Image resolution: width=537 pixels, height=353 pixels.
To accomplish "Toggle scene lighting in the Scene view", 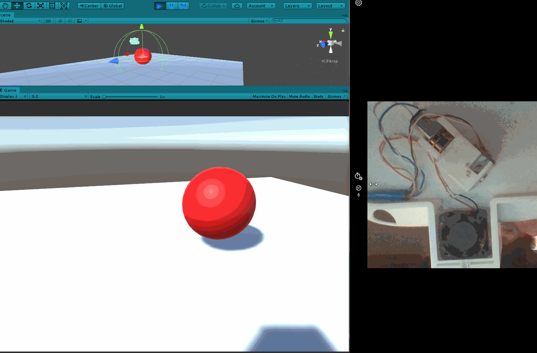I will (60, 21).
